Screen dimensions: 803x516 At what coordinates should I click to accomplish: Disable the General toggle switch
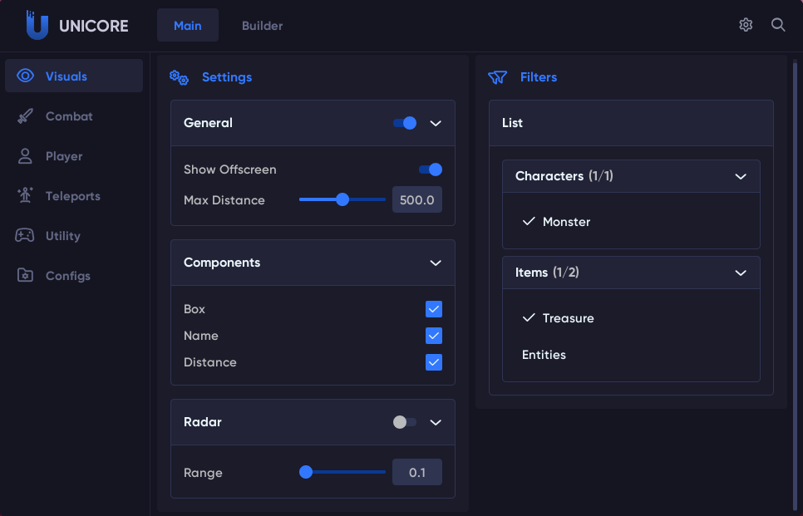tap(405, 123)
